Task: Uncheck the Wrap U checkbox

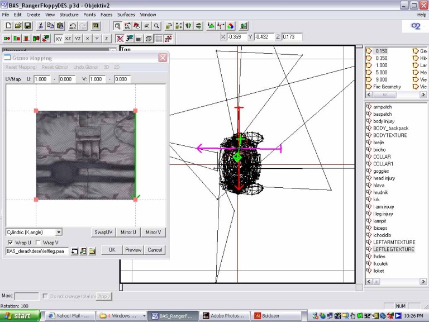Action: [10, 243]
